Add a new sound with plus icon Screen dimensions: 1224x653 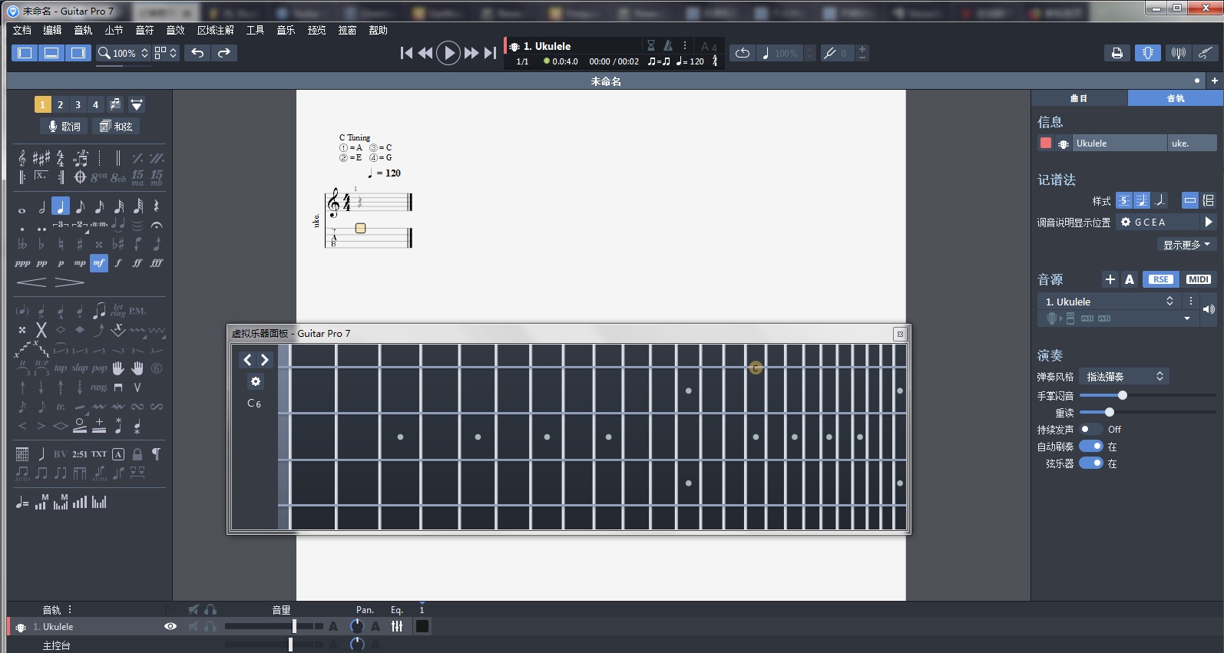coord(1110,279)
